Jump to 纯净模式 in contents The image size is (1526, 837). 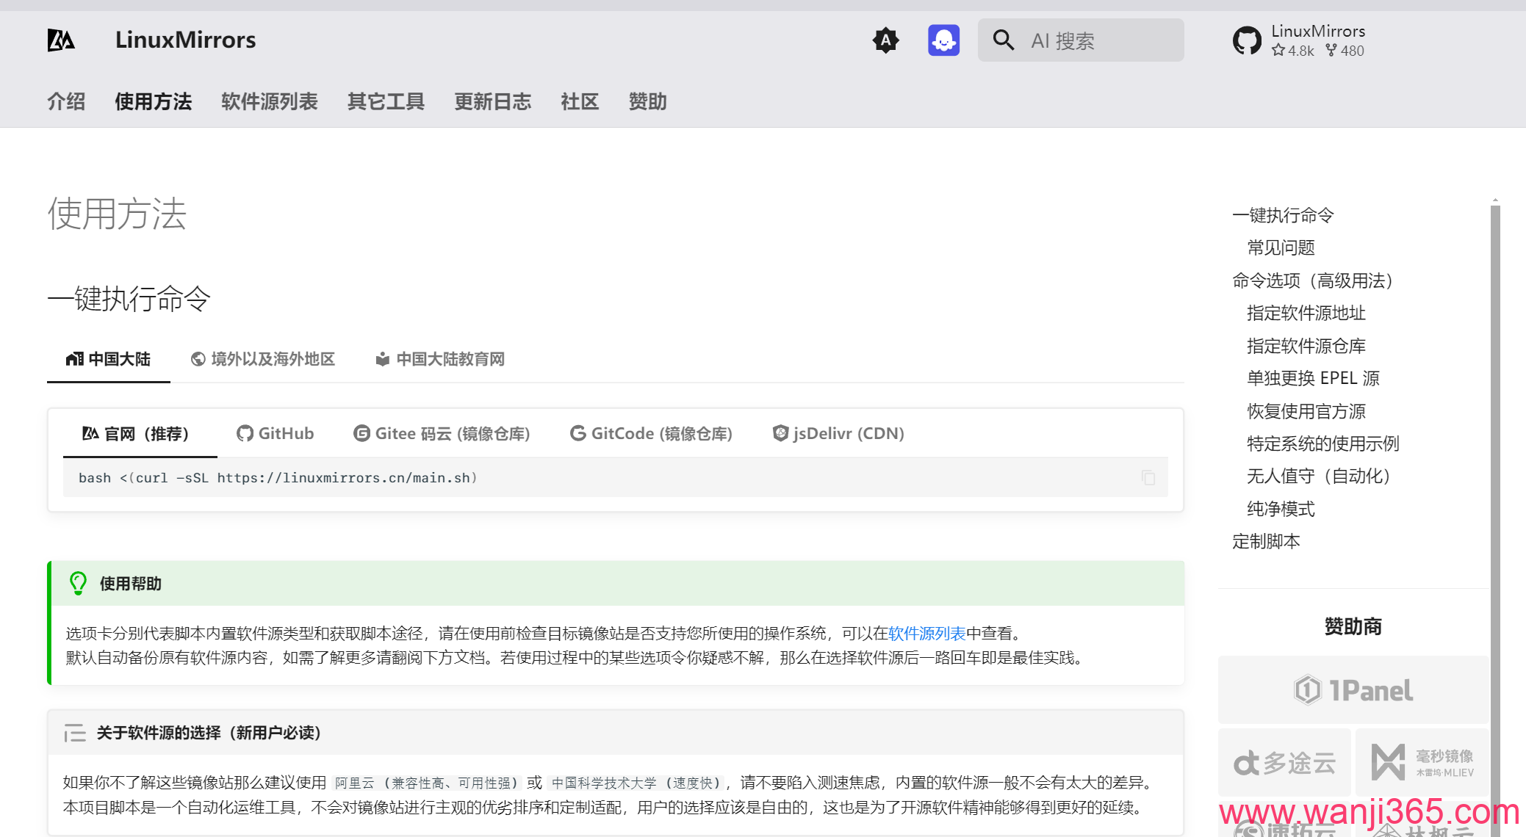(1281, 509)
